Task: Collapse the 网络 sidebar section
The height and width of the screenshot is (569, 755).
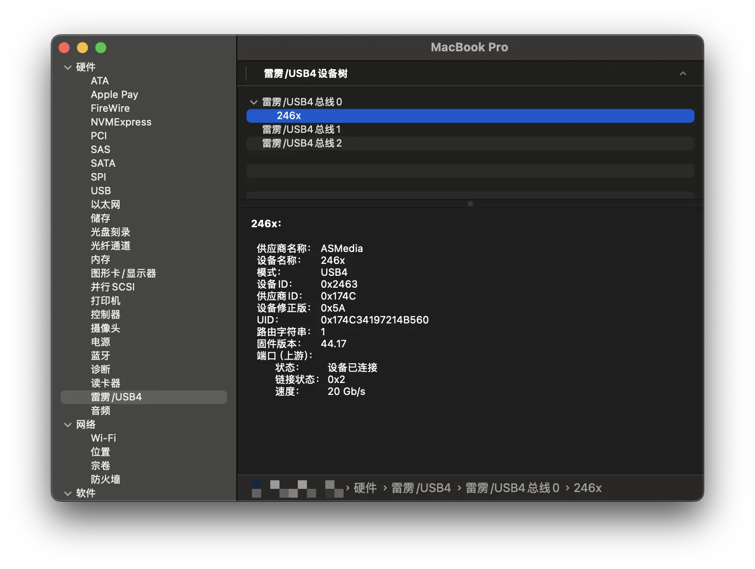Action: (68, 425)
